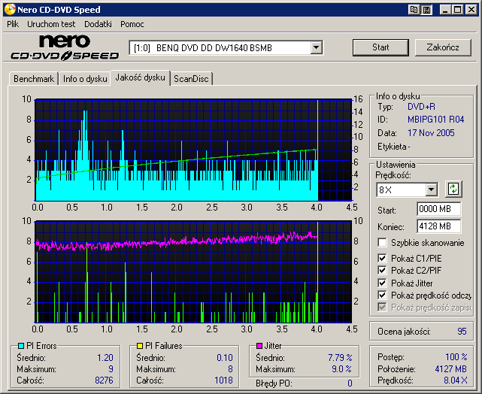The width and height of the screenshot is (482, 394).
Task: Switch to the ScanDisc tab
Action: click(191, 79)
